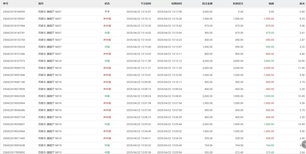Click the 输赢 column header
The width and height of the screenshot is (306, 154).
coord(271,4)
